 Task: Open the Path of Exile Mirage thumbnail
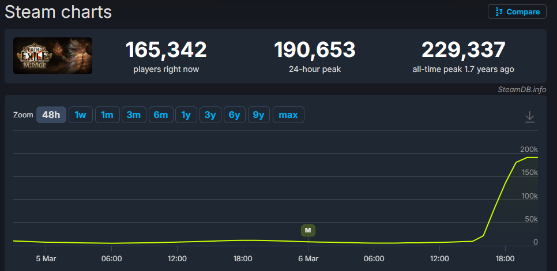pyautogui.click(x=52, y=56)
